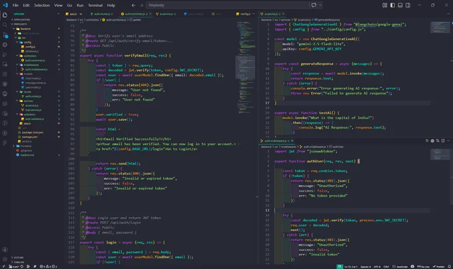
Task: Click the notifications bell in status bar
Action: click(449, 266)
